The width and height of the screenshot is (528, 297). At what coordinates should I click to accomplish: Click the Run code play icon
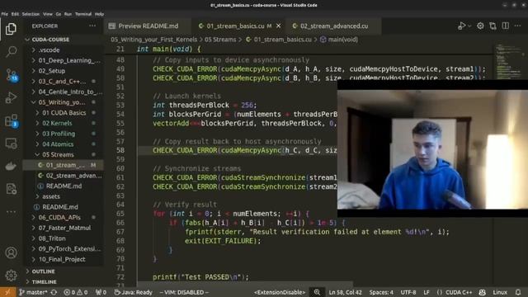pos(461,26)
